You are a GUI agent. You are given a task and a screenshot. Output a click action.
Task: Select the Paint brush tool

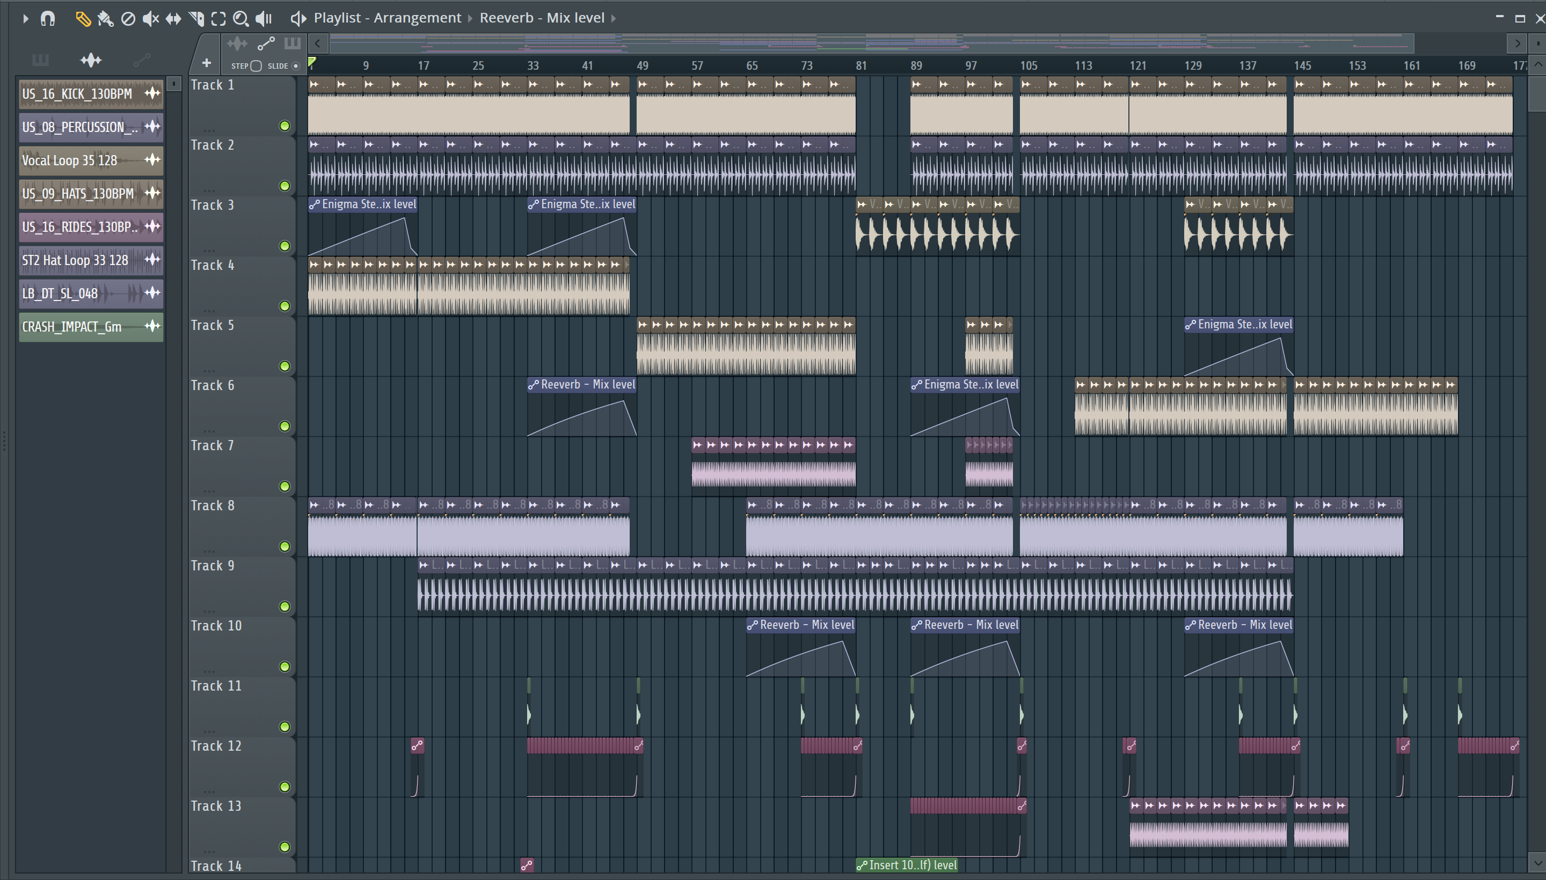[105, 19]
